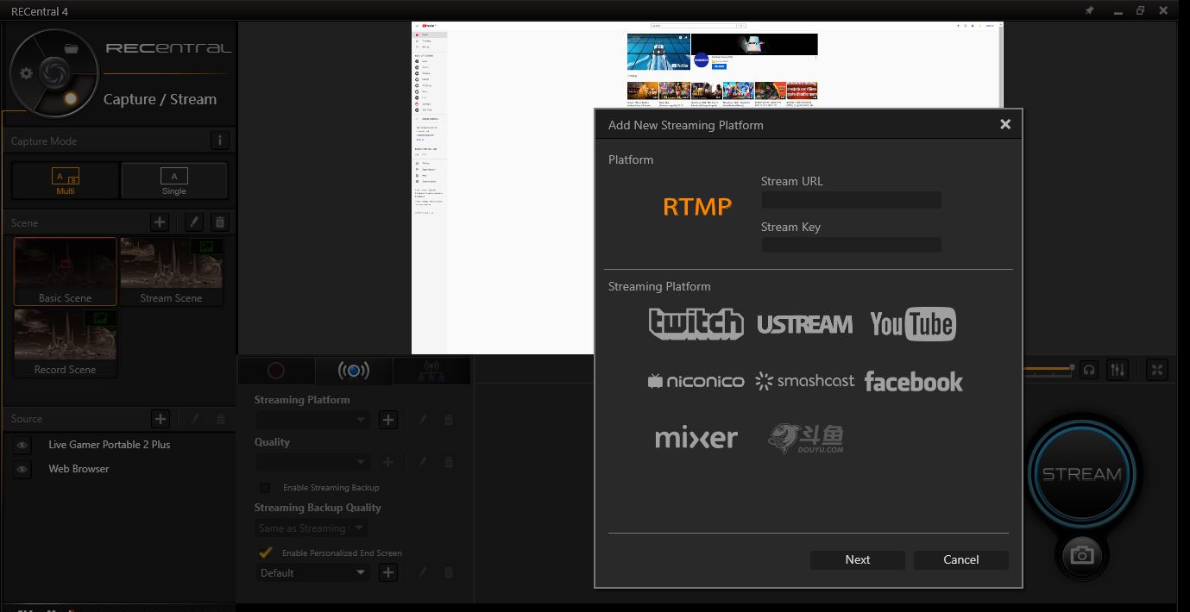Click the Stream Key input field
Viewport: 1190px width, 612px height.
(851, 245)
